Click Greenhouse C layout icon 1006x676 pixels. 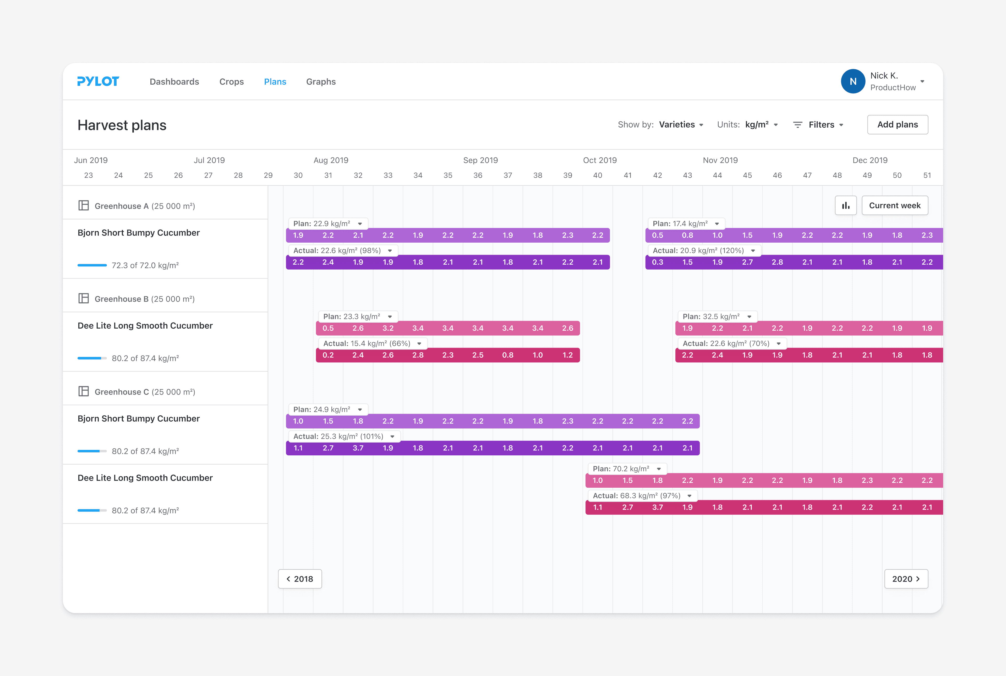coord(84,391)
